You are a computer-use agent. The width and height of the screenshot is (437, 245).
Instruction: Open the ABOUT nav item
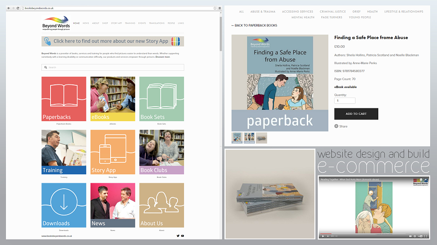(x=96, y=23)
